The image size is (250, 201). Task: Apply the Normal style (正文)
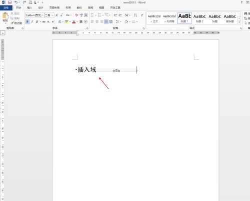pyautogui.click(x=154, y=18)
